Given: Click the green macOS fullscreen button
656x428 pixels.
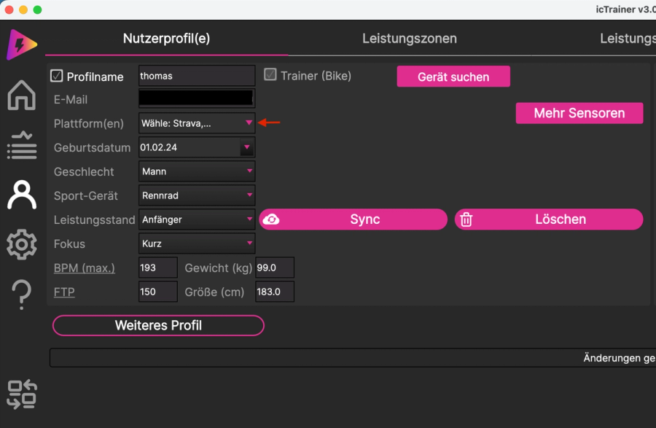Looking at the screenshot, I should click(x=37, y=9).
